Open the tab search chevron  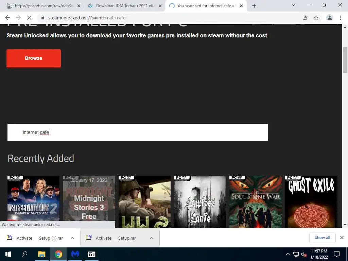293,5
